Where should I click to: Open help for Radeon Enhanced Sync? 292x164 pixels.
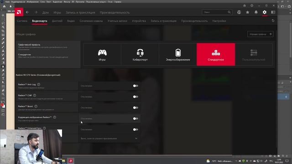[44, 128]
